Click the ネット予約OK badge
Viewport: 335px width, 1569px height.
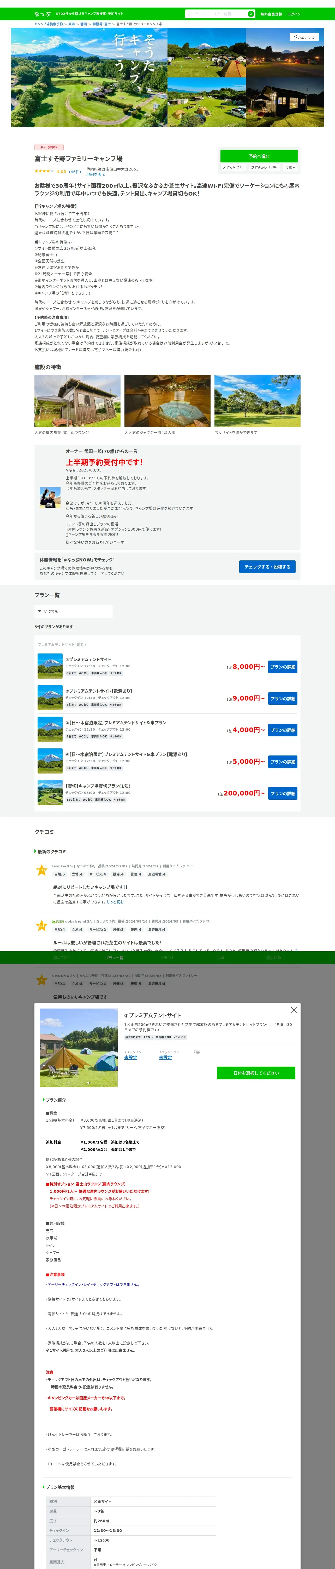pyautogui.click(x=49, y=147)
